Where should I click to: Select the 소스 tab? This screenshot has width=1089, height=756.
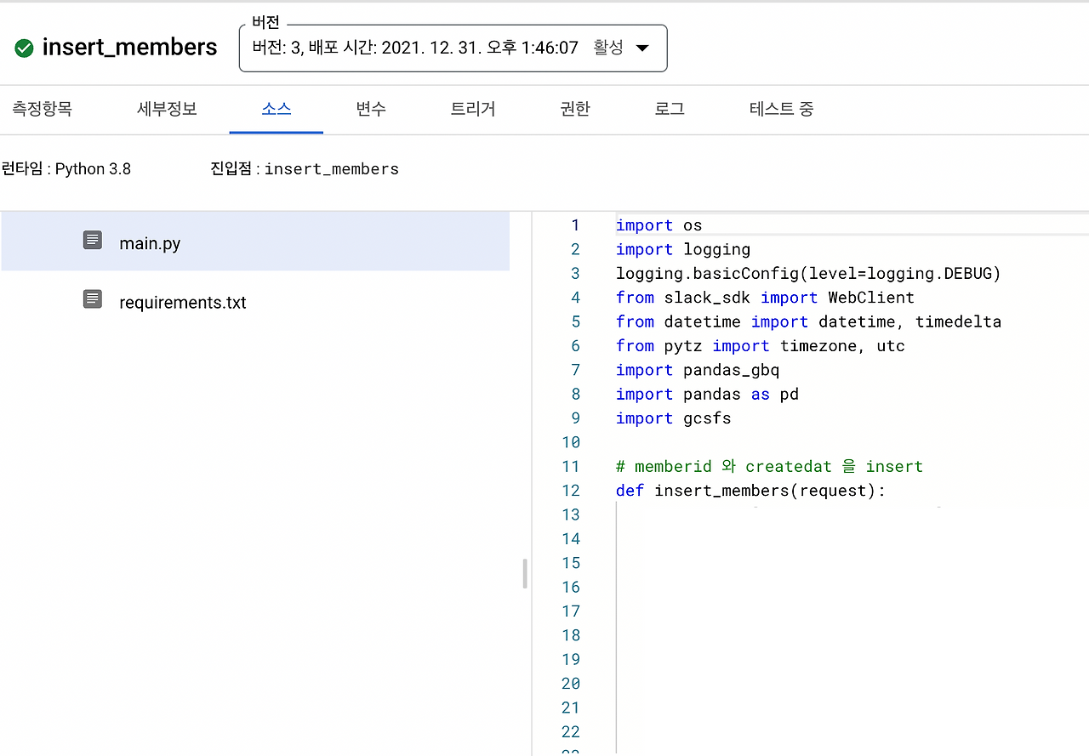click(x=277, y=109)
